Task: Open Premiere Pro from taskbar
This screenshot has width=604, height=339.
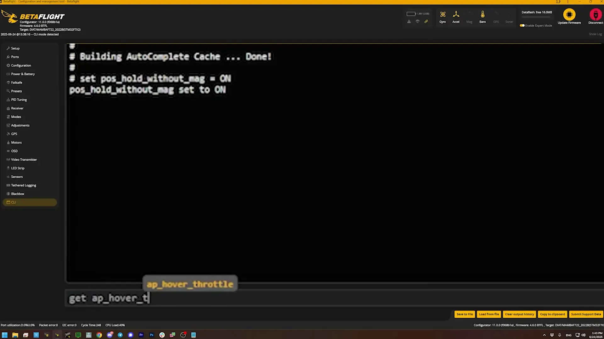Action: 141,335
